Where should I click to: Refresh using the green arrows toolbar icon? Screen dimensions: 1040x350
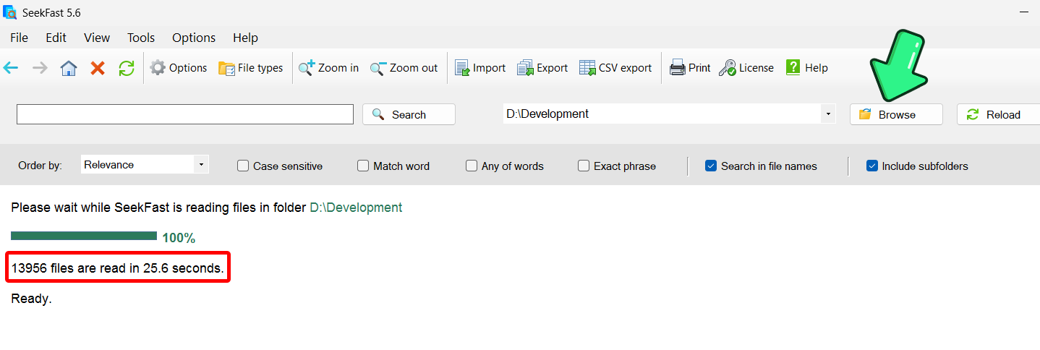(127, 68)
